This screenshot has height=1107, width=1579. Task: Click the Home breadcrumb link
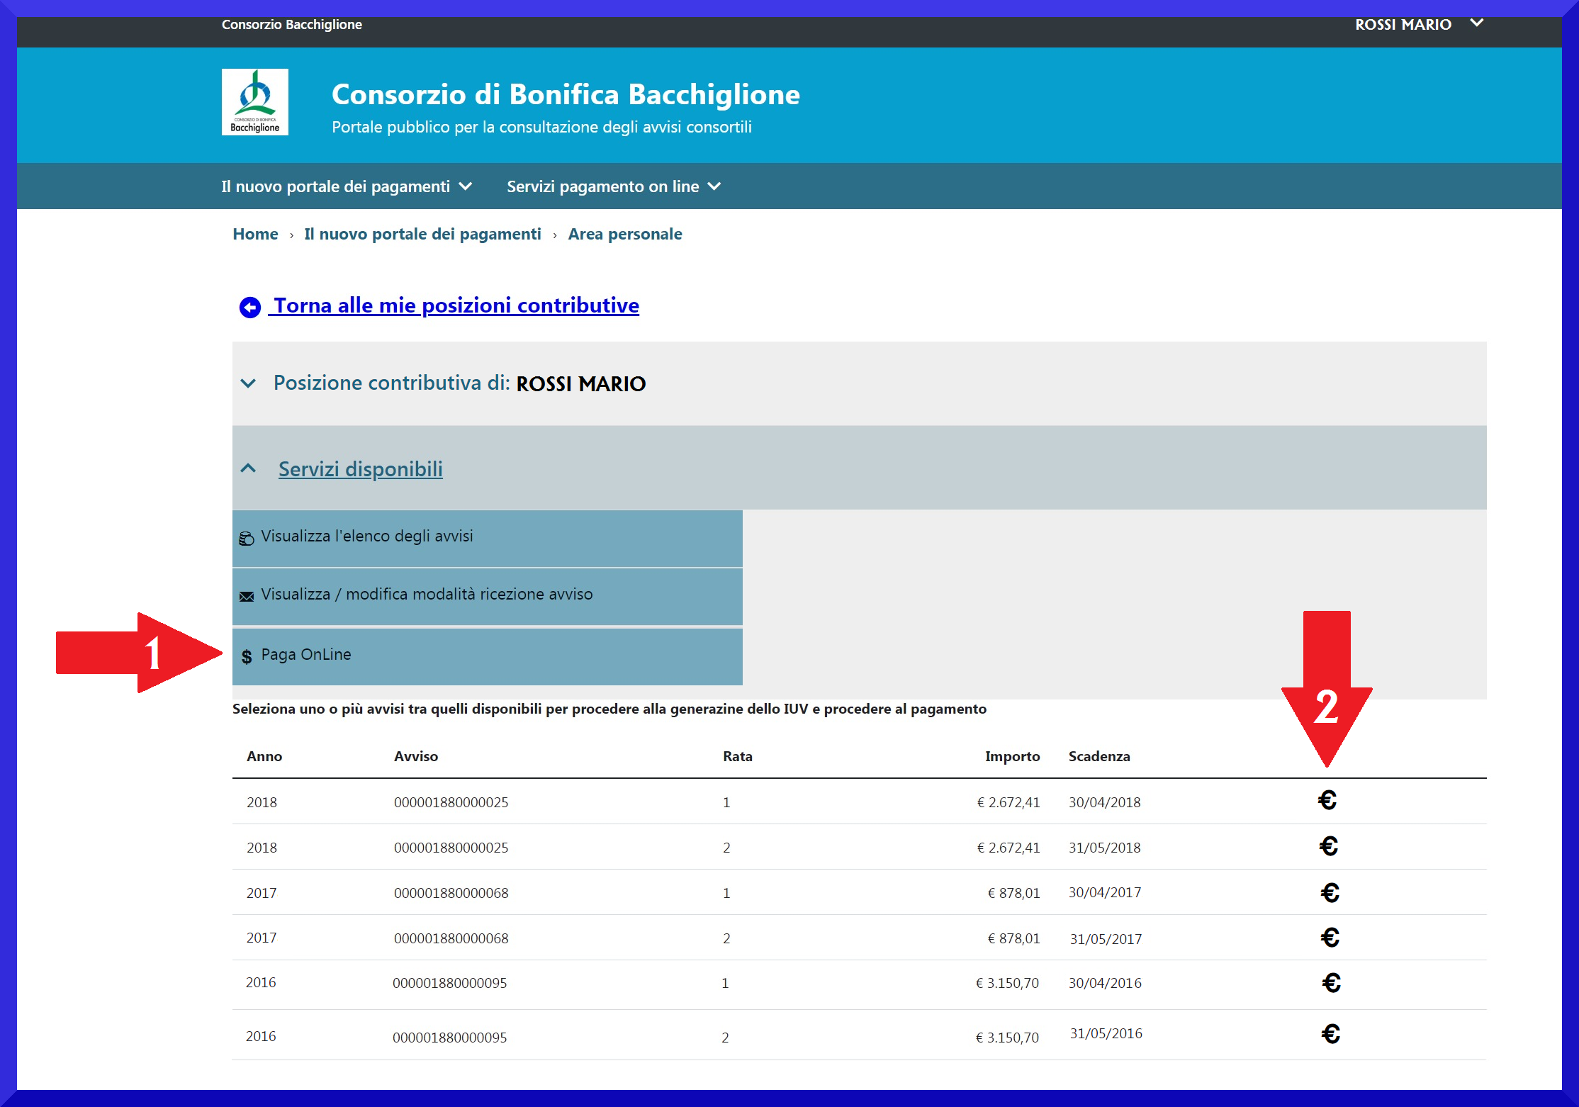(255, 234)
